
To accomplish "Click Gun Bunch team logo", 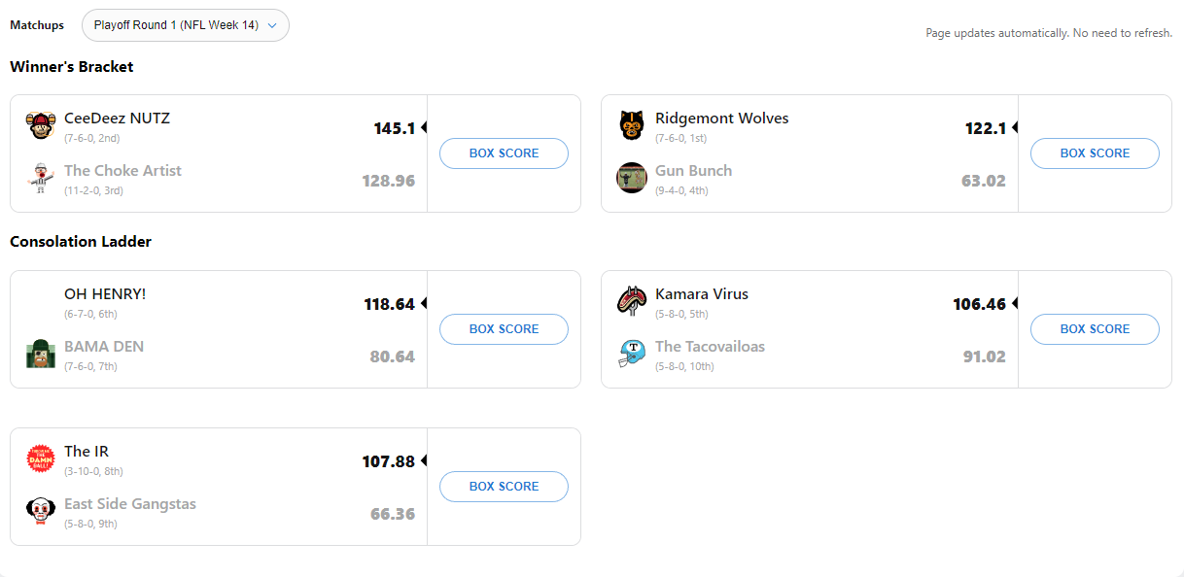I will (631, 178).
